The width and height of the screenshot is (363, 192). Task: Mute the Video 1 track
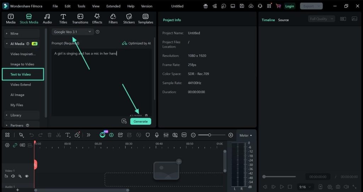coord(13,176)
